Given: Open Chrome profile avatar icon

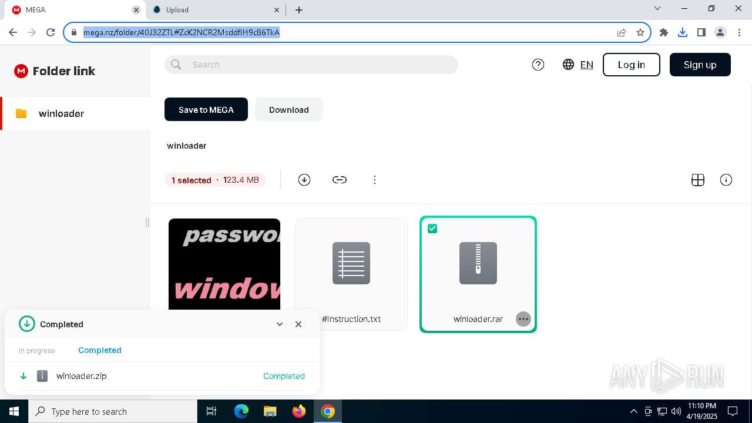Looking at the screenshot, I should click(x=720, y=32).
